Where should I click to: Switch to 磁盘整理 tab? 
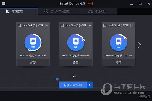coord(19,11)
